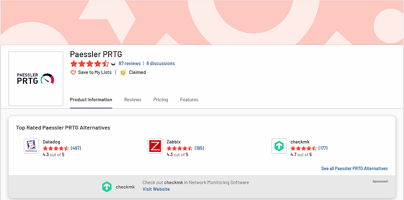Click the Paessler PRTG page title
The image size is (404, 200).
(96, 54)
